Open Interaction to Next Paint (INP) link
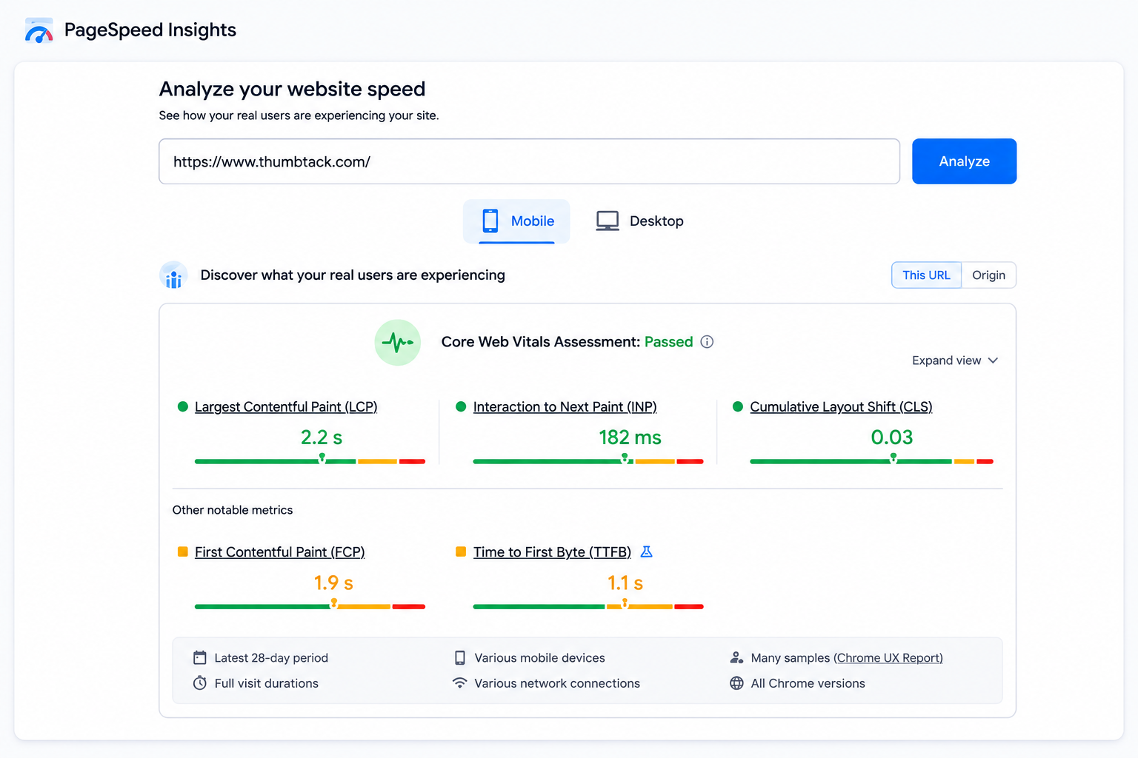Image resolution: width=1138 pixels, height=758 pixels. 565,407
